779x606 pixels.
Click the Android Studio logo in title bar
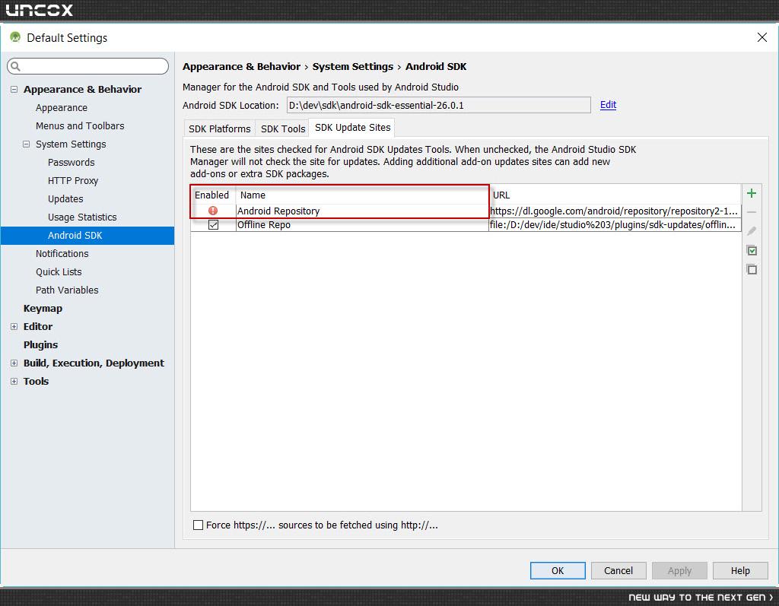click(x=15, y=36)
